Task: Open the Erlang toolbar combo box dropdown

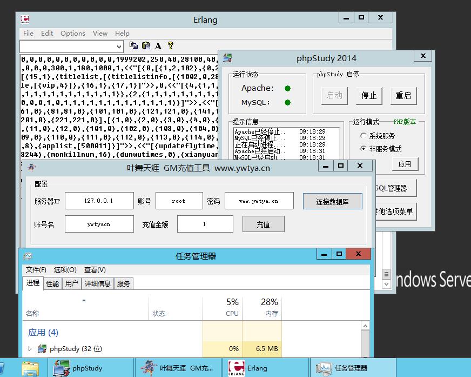Action: (119, 47)
